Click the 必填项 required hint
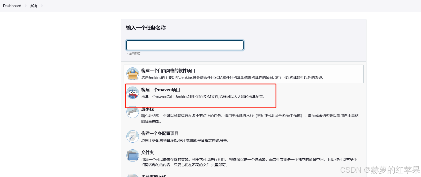 pos(133,53)
